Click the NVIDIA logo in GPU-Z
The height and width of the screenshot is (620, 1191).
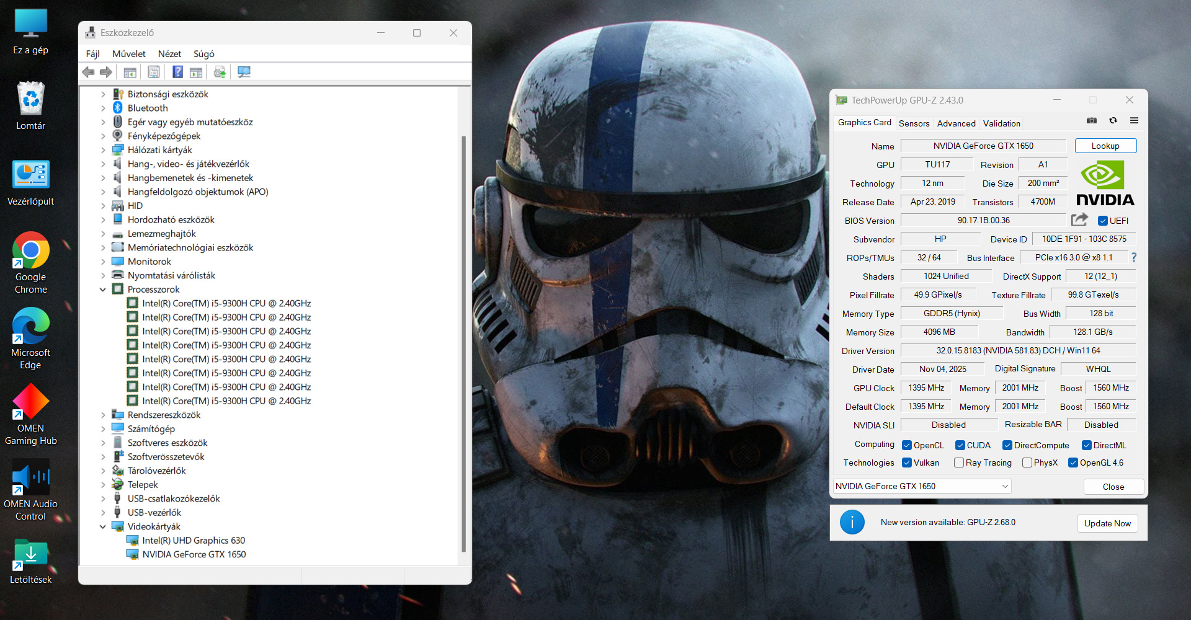(1105, 183)
